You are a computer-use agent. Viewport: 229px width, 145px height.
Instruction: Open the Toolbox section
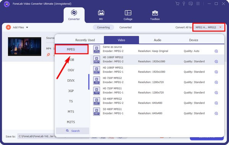(x=155, y=15)
